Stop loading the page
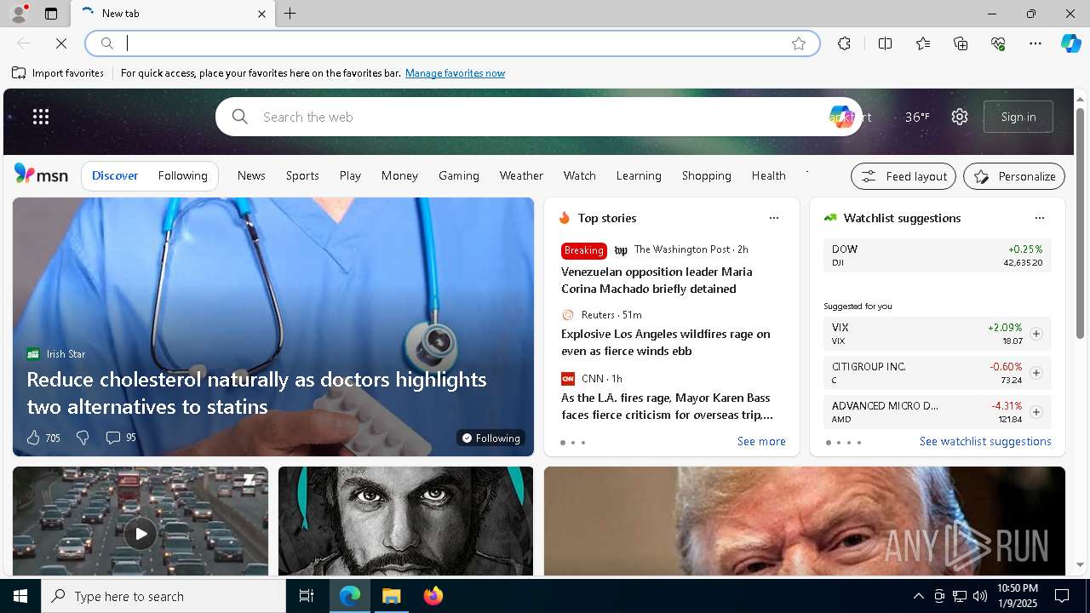The height and width of the screenshot is (613, 1090). coord(61,43)
